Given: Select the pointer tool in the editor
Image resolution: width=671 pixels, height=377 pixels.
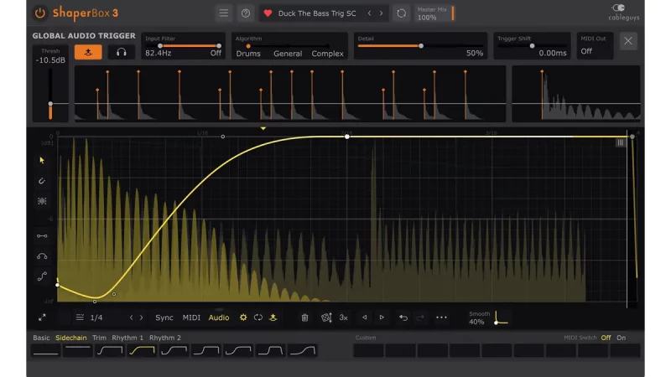Looking at the screenshot, I should (42, 160).
